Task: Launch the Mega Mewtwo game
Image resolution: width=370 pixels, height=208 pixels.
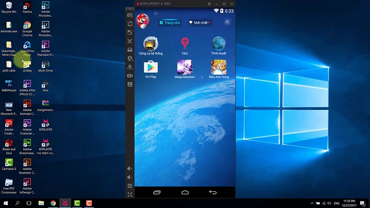Action: [x=185, y=69]
